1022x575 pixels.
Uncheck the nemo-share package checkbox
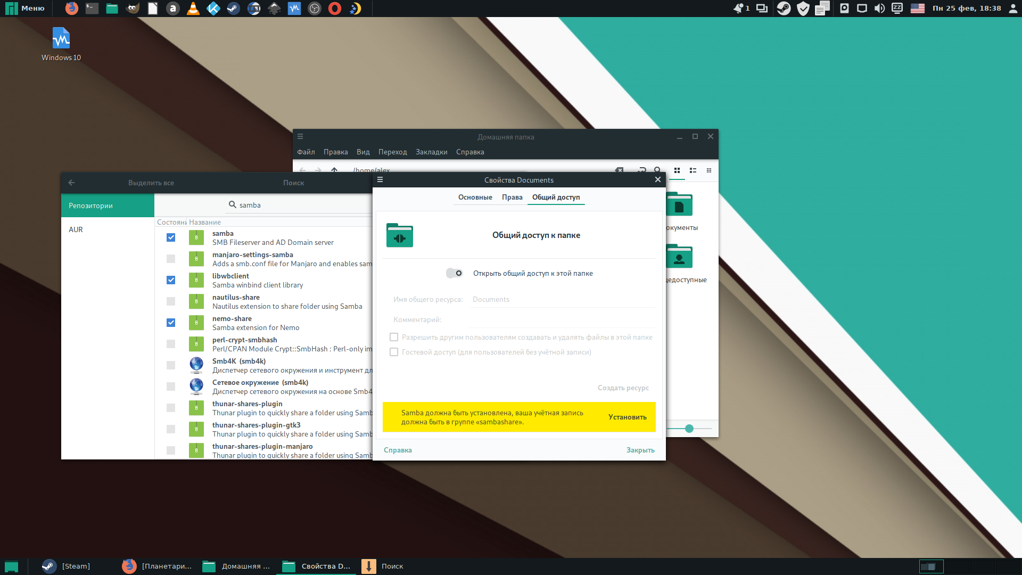171,323
